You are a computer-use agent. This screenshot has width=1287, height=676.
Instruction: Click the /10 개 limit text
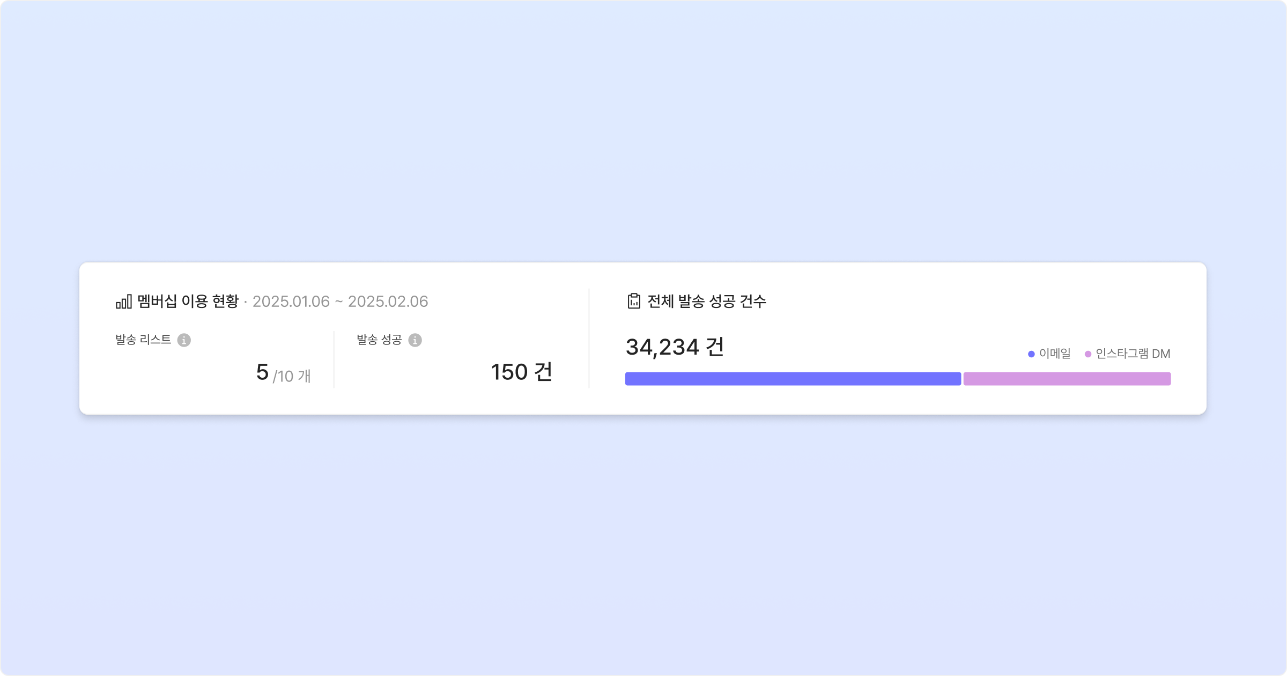(292, 376)
